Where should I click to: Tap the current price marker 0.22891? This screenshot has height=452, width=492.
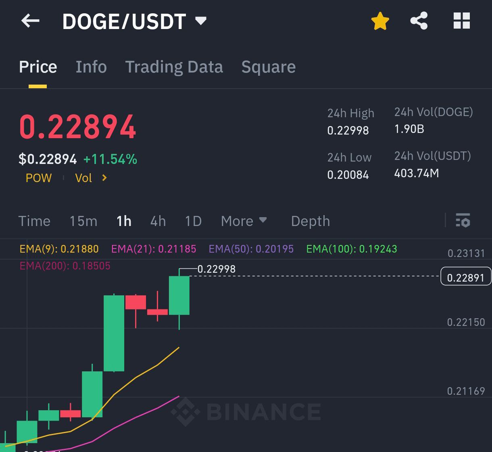(x=466, y=276)
